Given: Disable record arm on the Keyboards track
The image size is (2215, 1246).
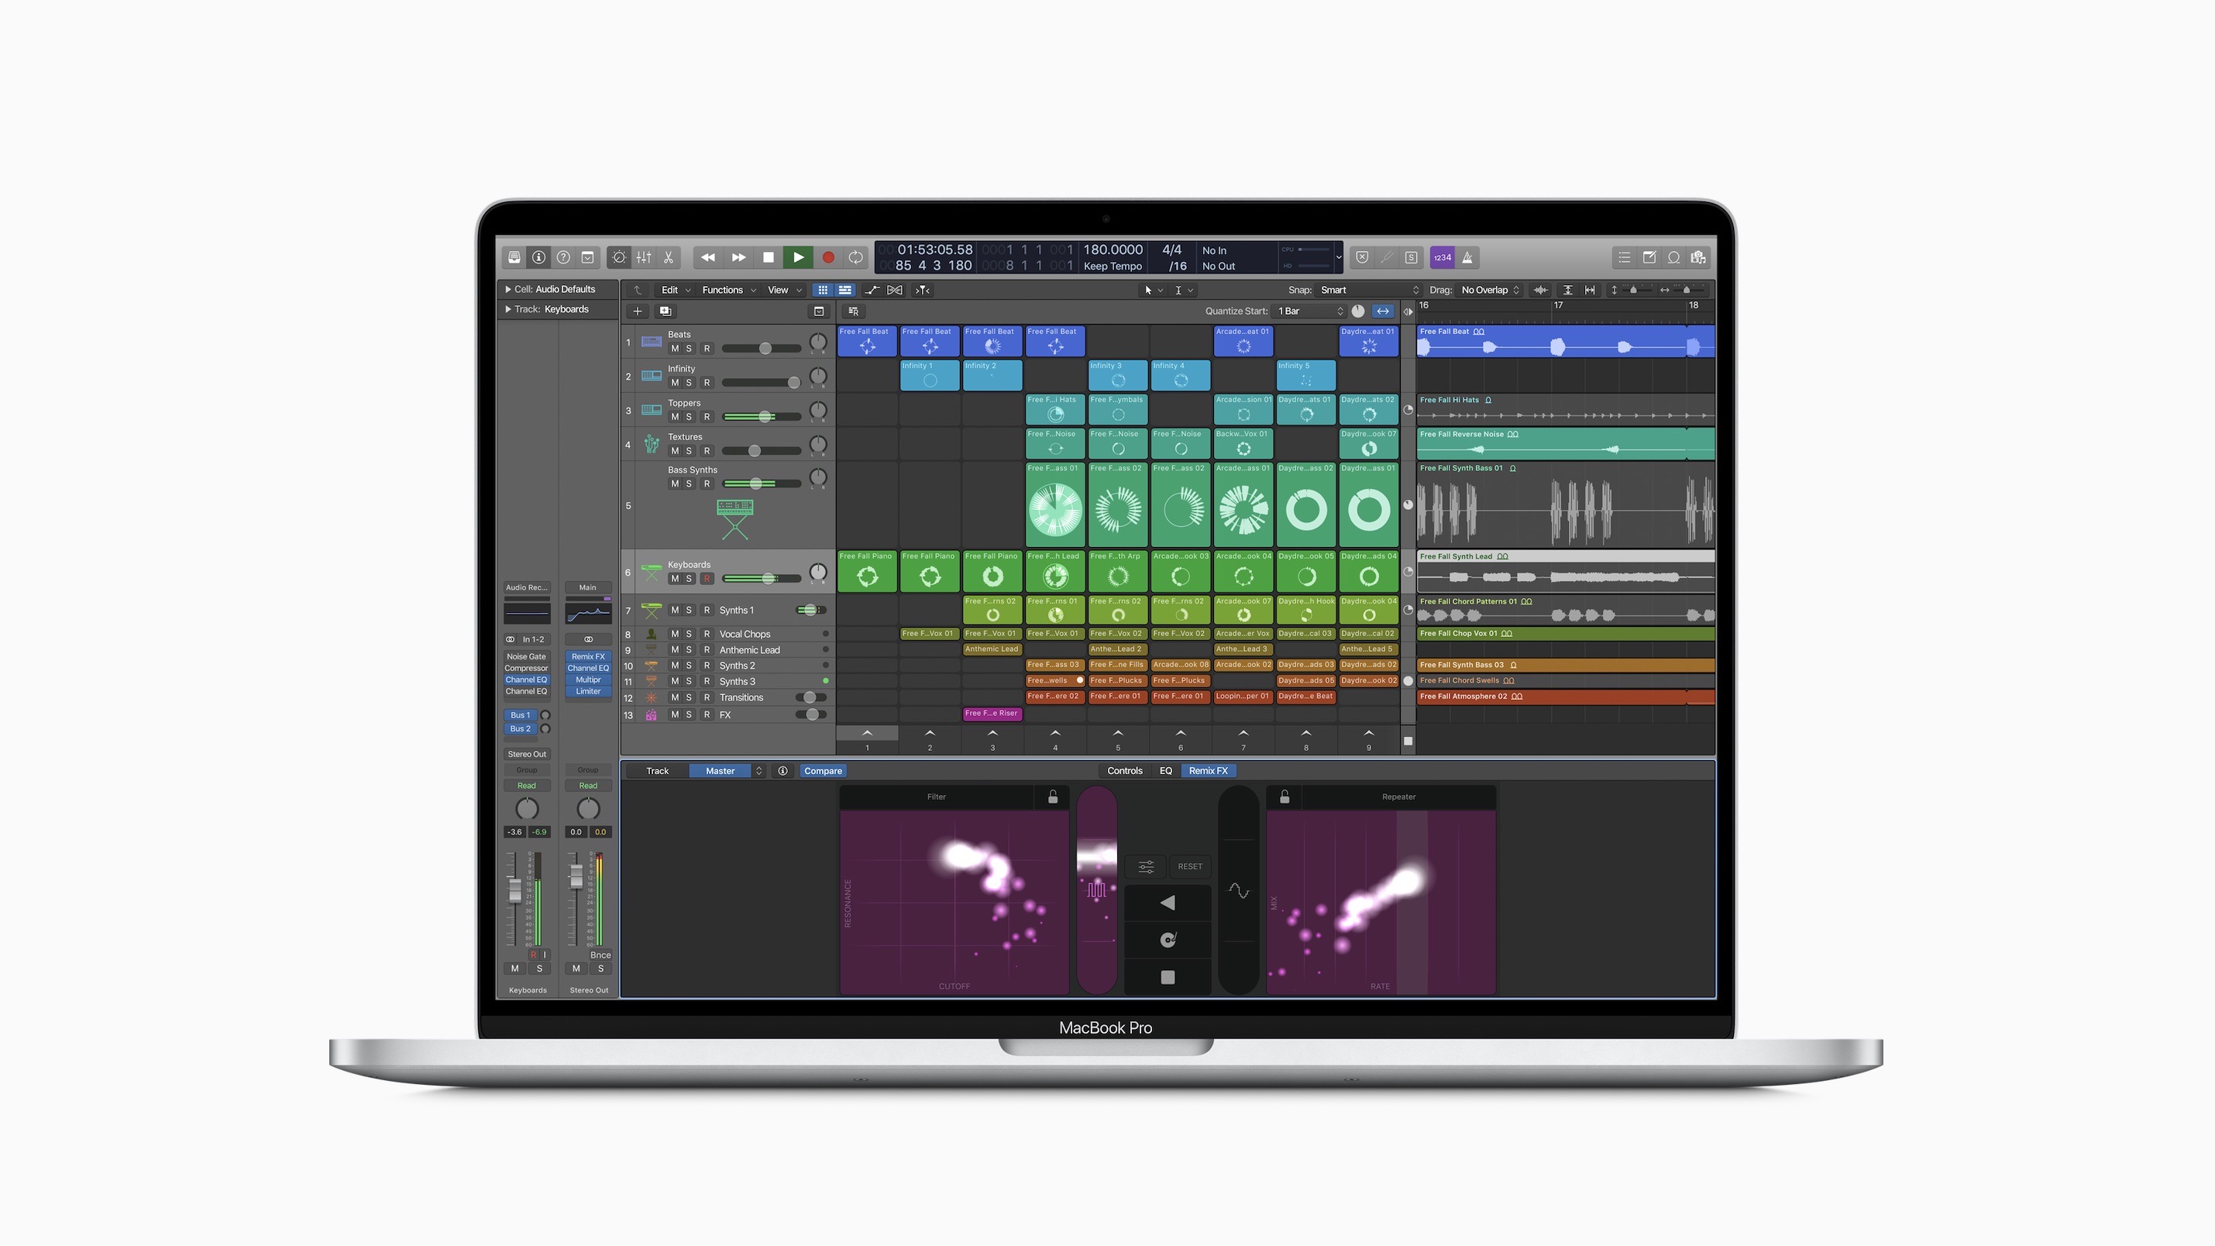Looking at the screenshot, I should (x=707, y=579).
